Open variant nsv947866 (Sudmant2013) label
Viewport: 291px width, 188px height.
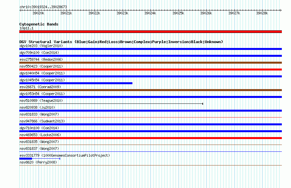point(42,121)
